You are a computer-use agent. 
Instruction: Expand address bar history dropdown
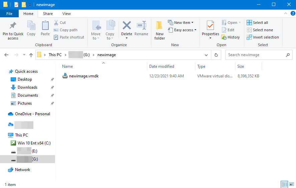tap(206, 55)
